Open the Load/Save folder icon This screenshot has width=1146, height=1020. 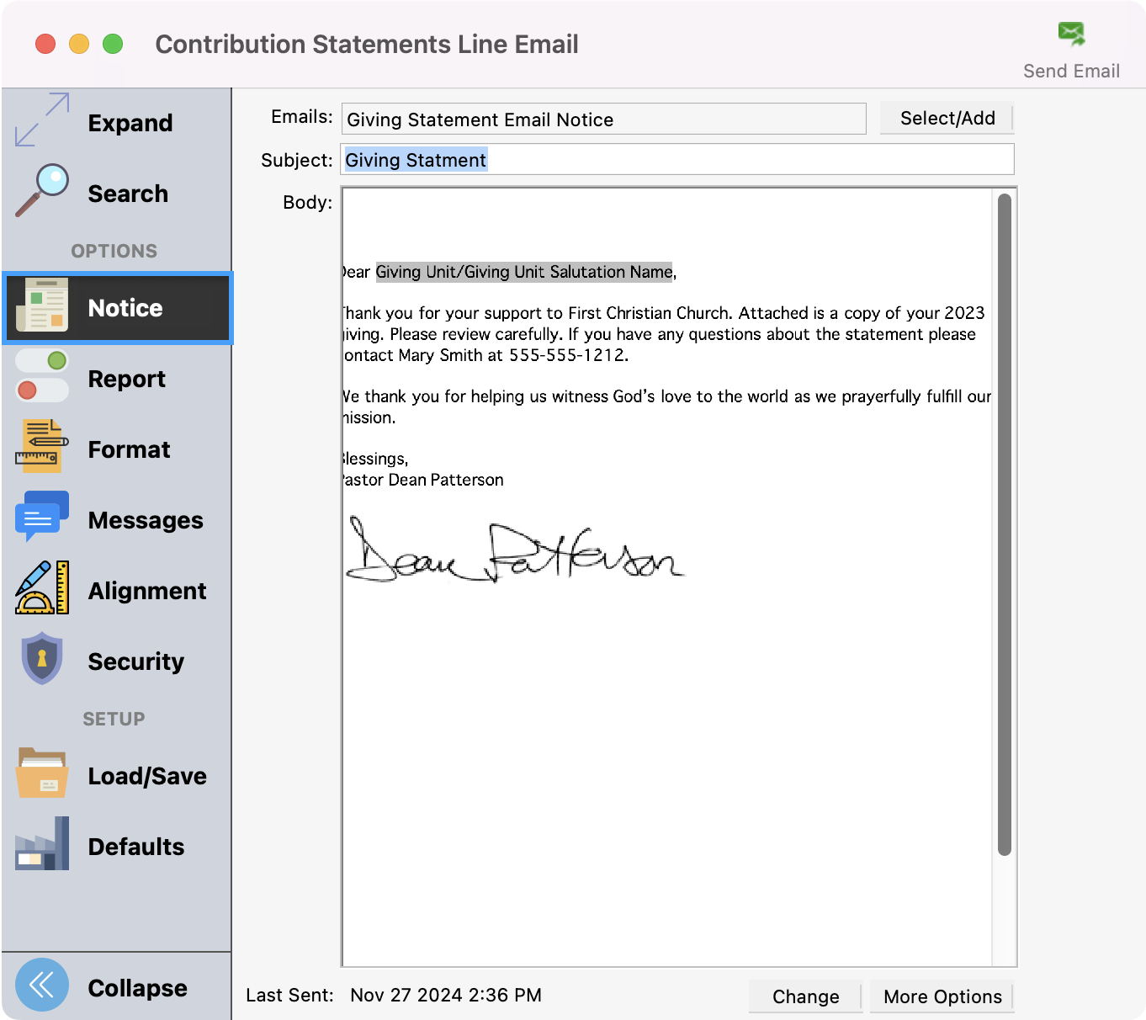pyautogui.click(x=42, y=773)
